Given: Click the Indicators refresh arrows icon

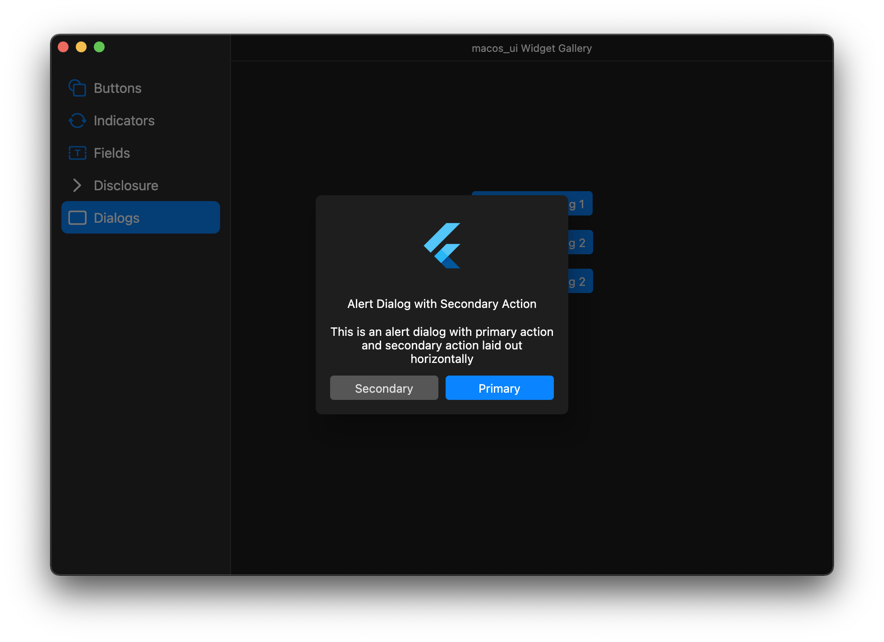Looking at the screenshot, I should click(x=77, y=120).
